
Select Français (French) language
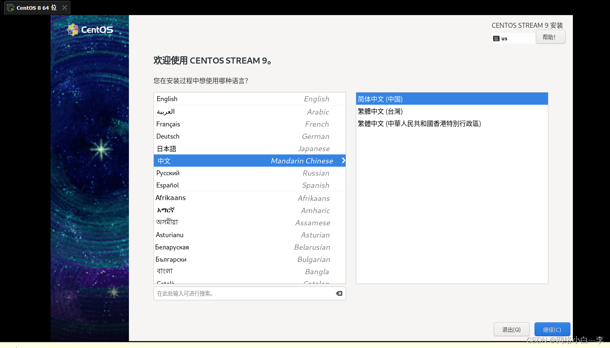click(x=250, y=124)
